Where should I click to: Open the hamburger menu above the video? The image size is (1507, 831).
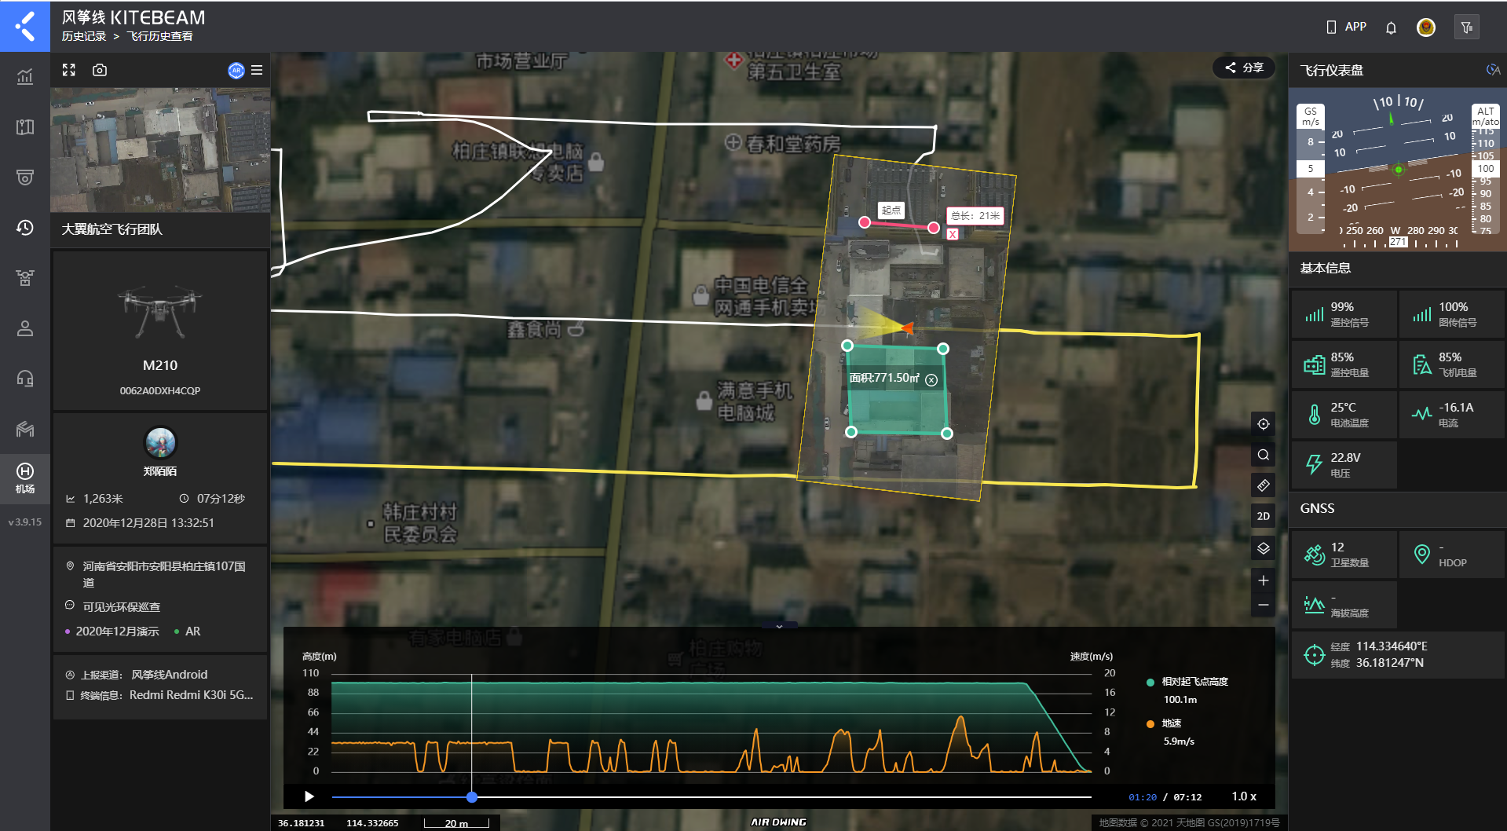click(x=257, y=70)
